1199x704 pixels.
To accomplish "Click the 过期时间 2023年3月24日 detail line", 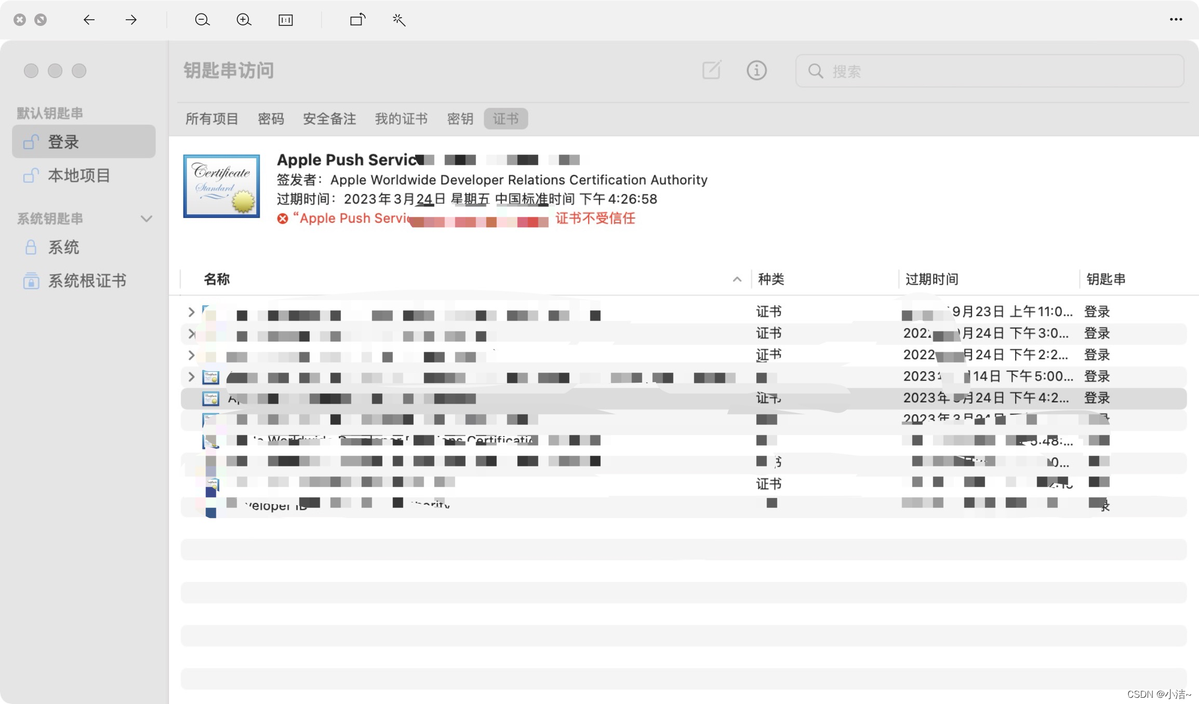I will (x=467, y=199).
